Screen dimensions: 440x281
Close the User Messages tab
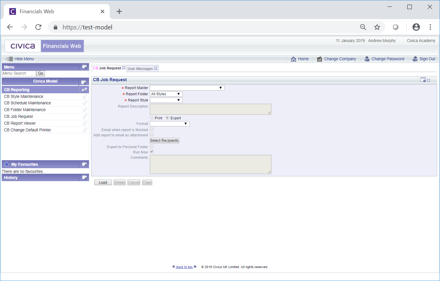(x=156, y=68)
